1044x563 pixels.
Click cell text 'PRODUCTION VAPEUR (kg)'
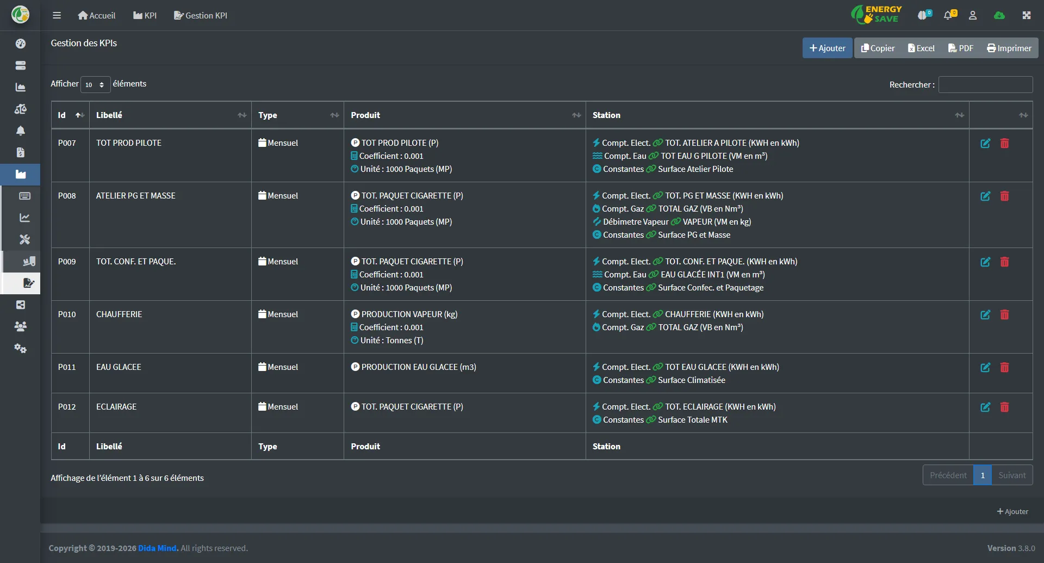409,314
